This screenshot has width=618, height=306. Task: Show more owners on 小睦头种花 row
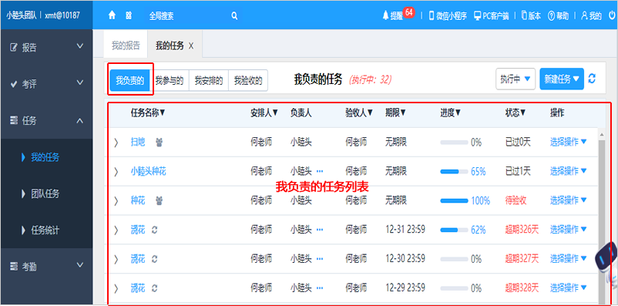point(320,171)
